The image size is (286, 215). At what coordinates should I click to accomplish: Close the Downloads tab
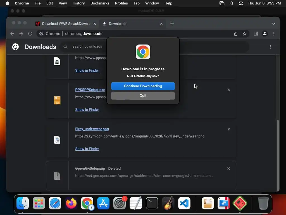click(x=161, y=24)
